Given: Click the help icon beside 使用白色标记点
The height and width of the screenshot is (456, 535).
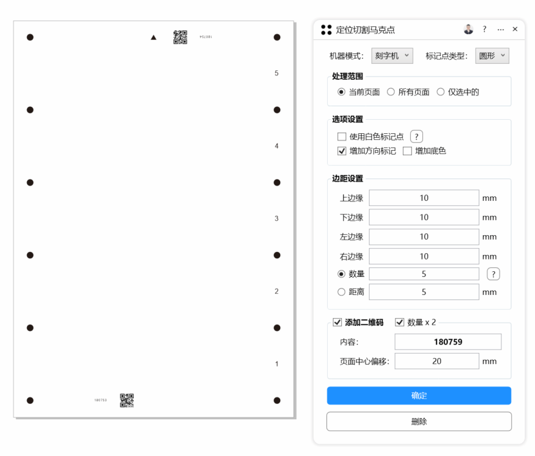Looking at the screenshot, I should coord(417,136).
